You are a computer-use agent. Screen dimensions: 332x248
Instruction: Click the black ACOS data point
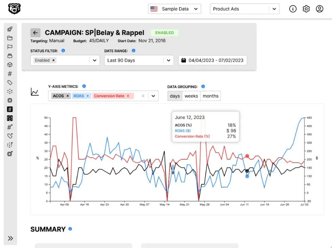(x=247, y=171)
